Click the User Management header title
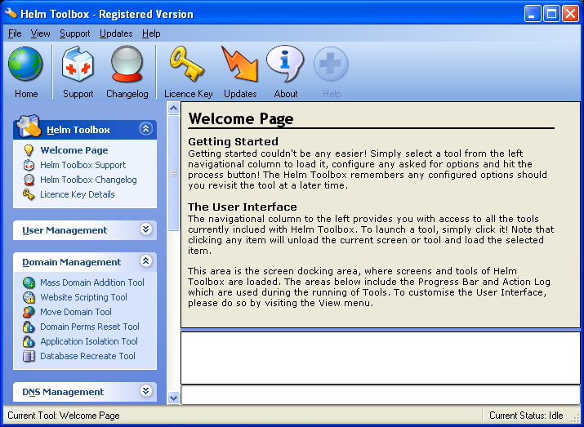 coord(65,230)
